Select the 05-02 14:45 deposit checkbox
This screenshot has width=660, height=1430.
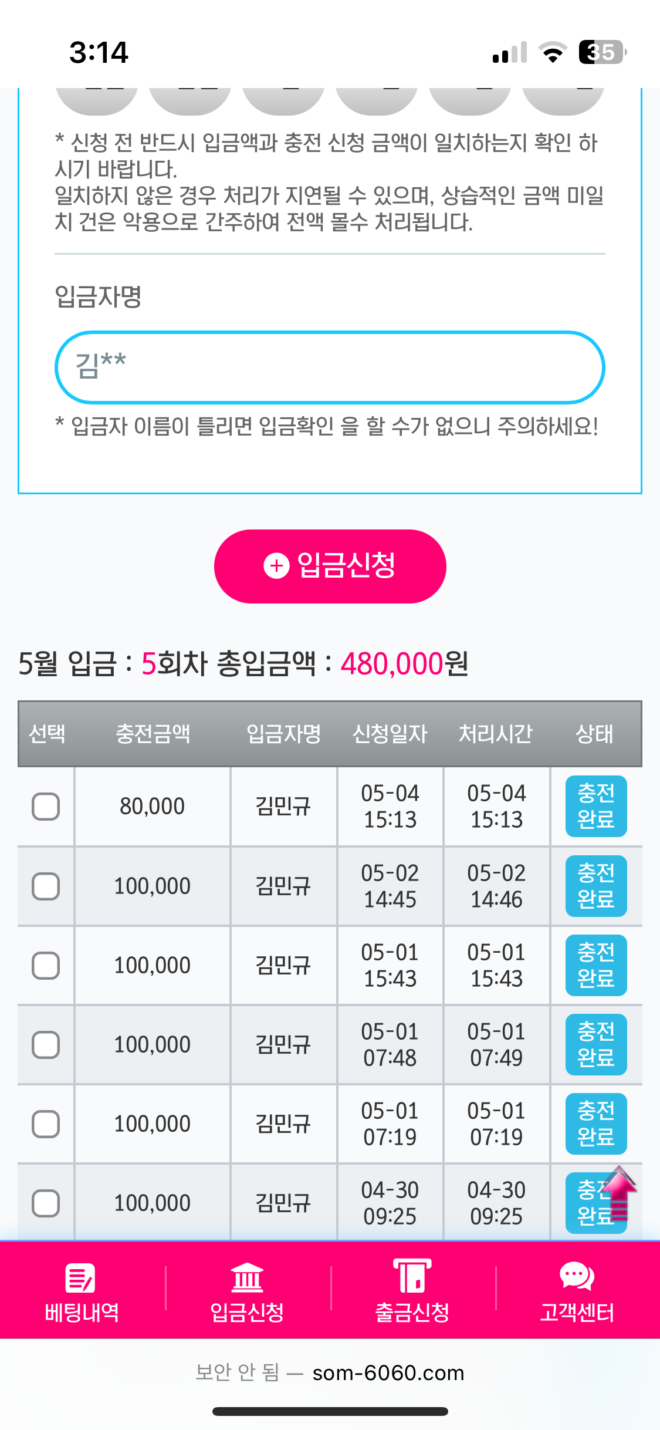46,886
